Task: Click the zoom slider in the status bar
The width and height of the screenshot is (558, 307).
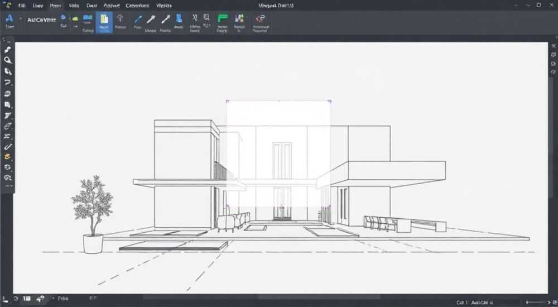Action: [x=538, y=303]
